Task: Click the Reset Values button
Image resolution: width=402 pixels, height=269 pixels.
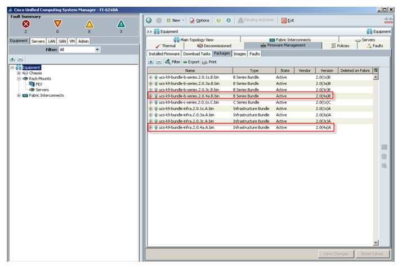Action: tap(372, 254)
